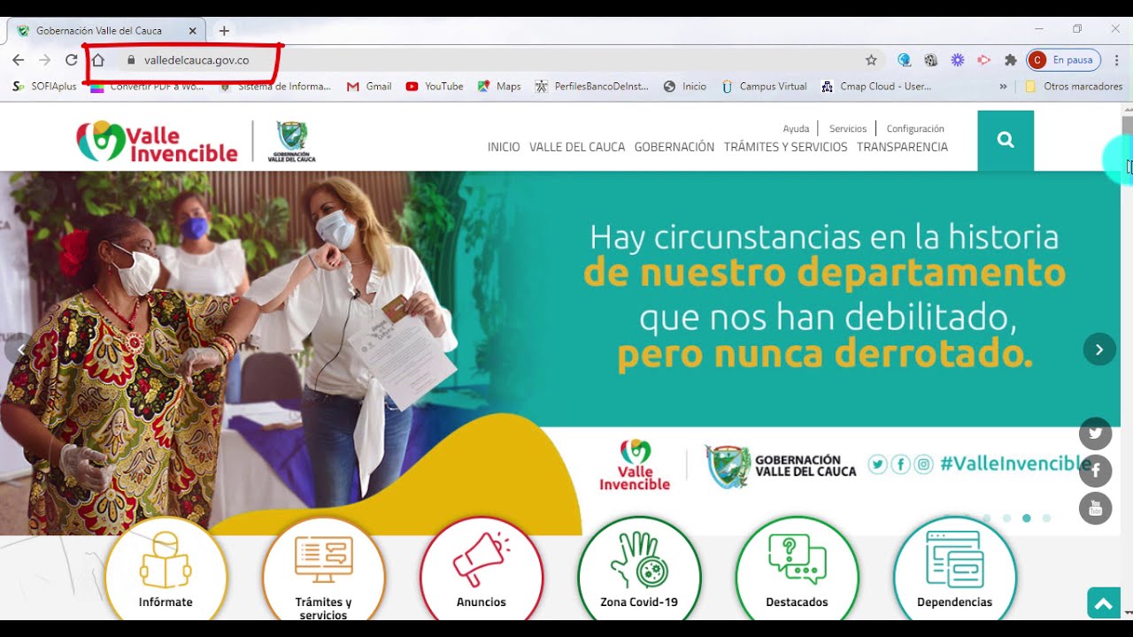
Task: Reload the page with the refresh icon
Action: (x=71, y=60)
